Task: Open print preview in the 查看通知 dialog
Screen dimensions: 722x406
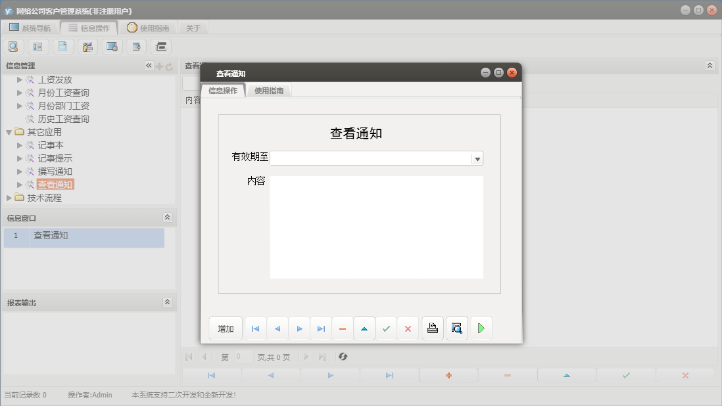Action: tap(456, 328)
